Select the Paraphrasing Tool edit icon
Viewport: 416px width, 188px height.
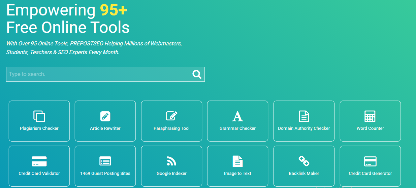click(171, 116)
